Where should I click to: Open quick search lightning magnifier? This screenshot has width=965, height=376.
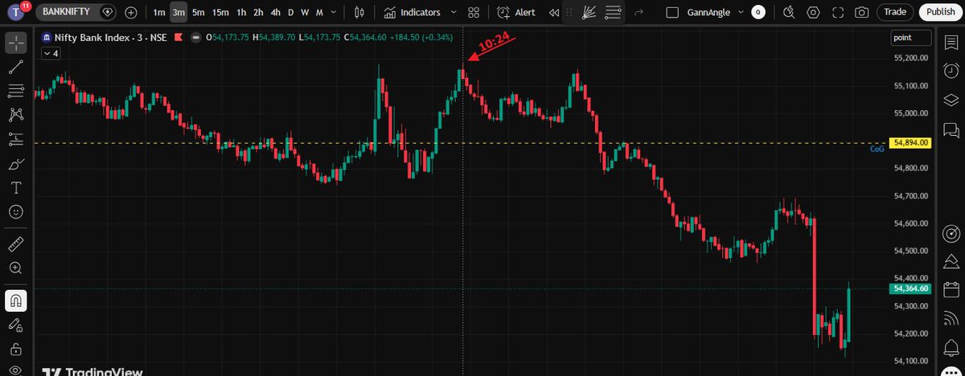pyautogui.click(x=789, y=12)
